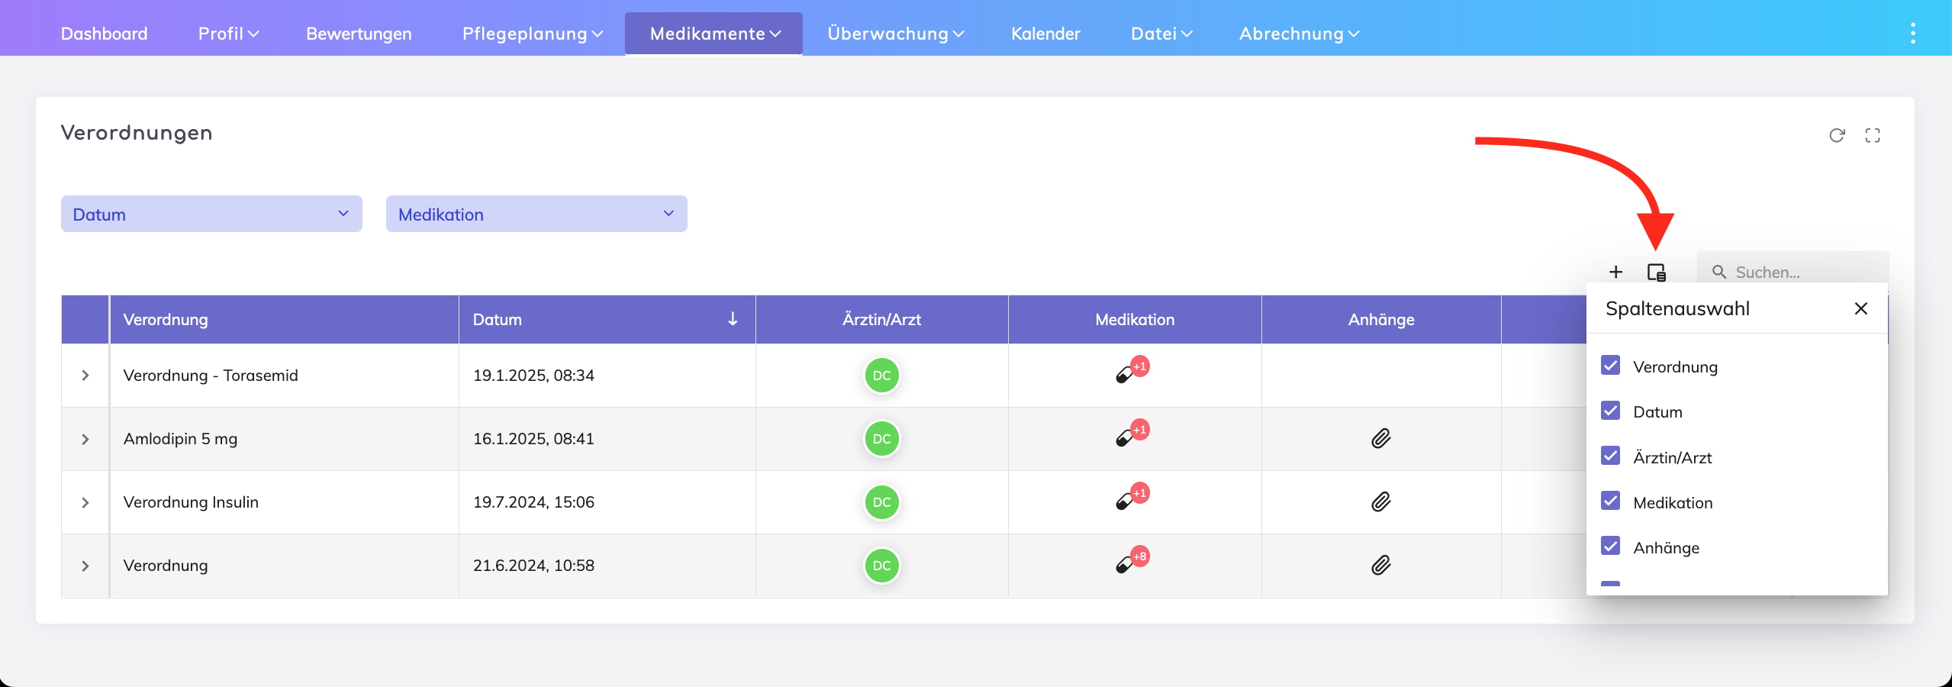Open attachment paperclip in 21.6.2024 row

coord(1381,566)
